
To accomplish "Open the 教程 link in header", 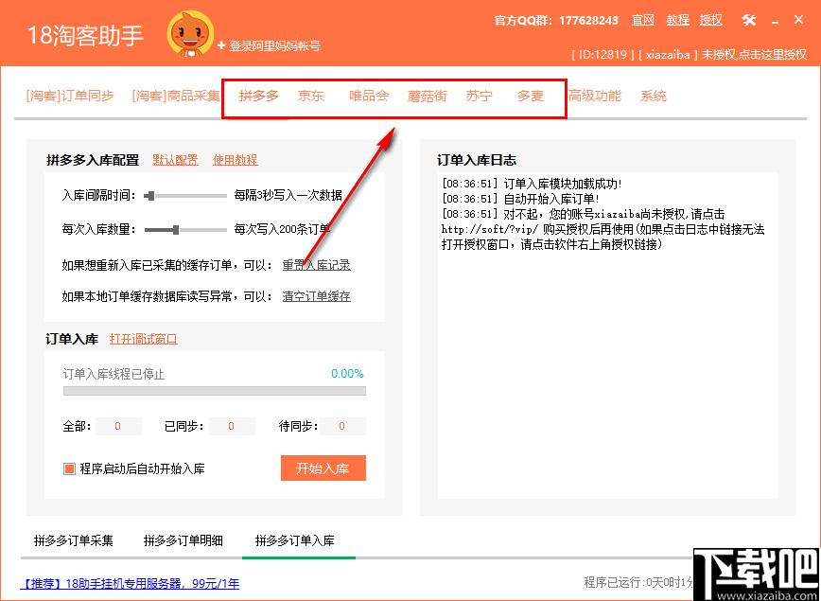I will tap(677, 21).
